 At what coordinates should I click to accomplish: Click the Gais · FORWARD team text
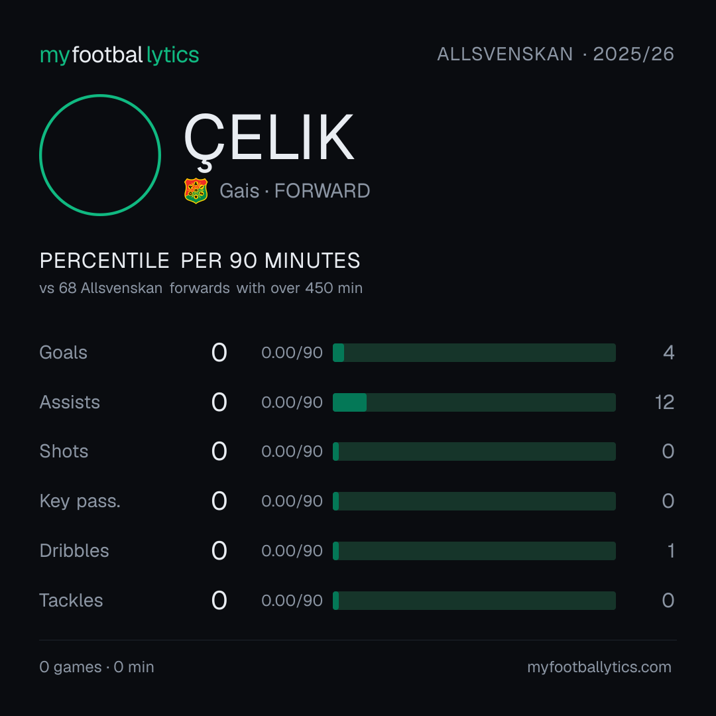294,191
